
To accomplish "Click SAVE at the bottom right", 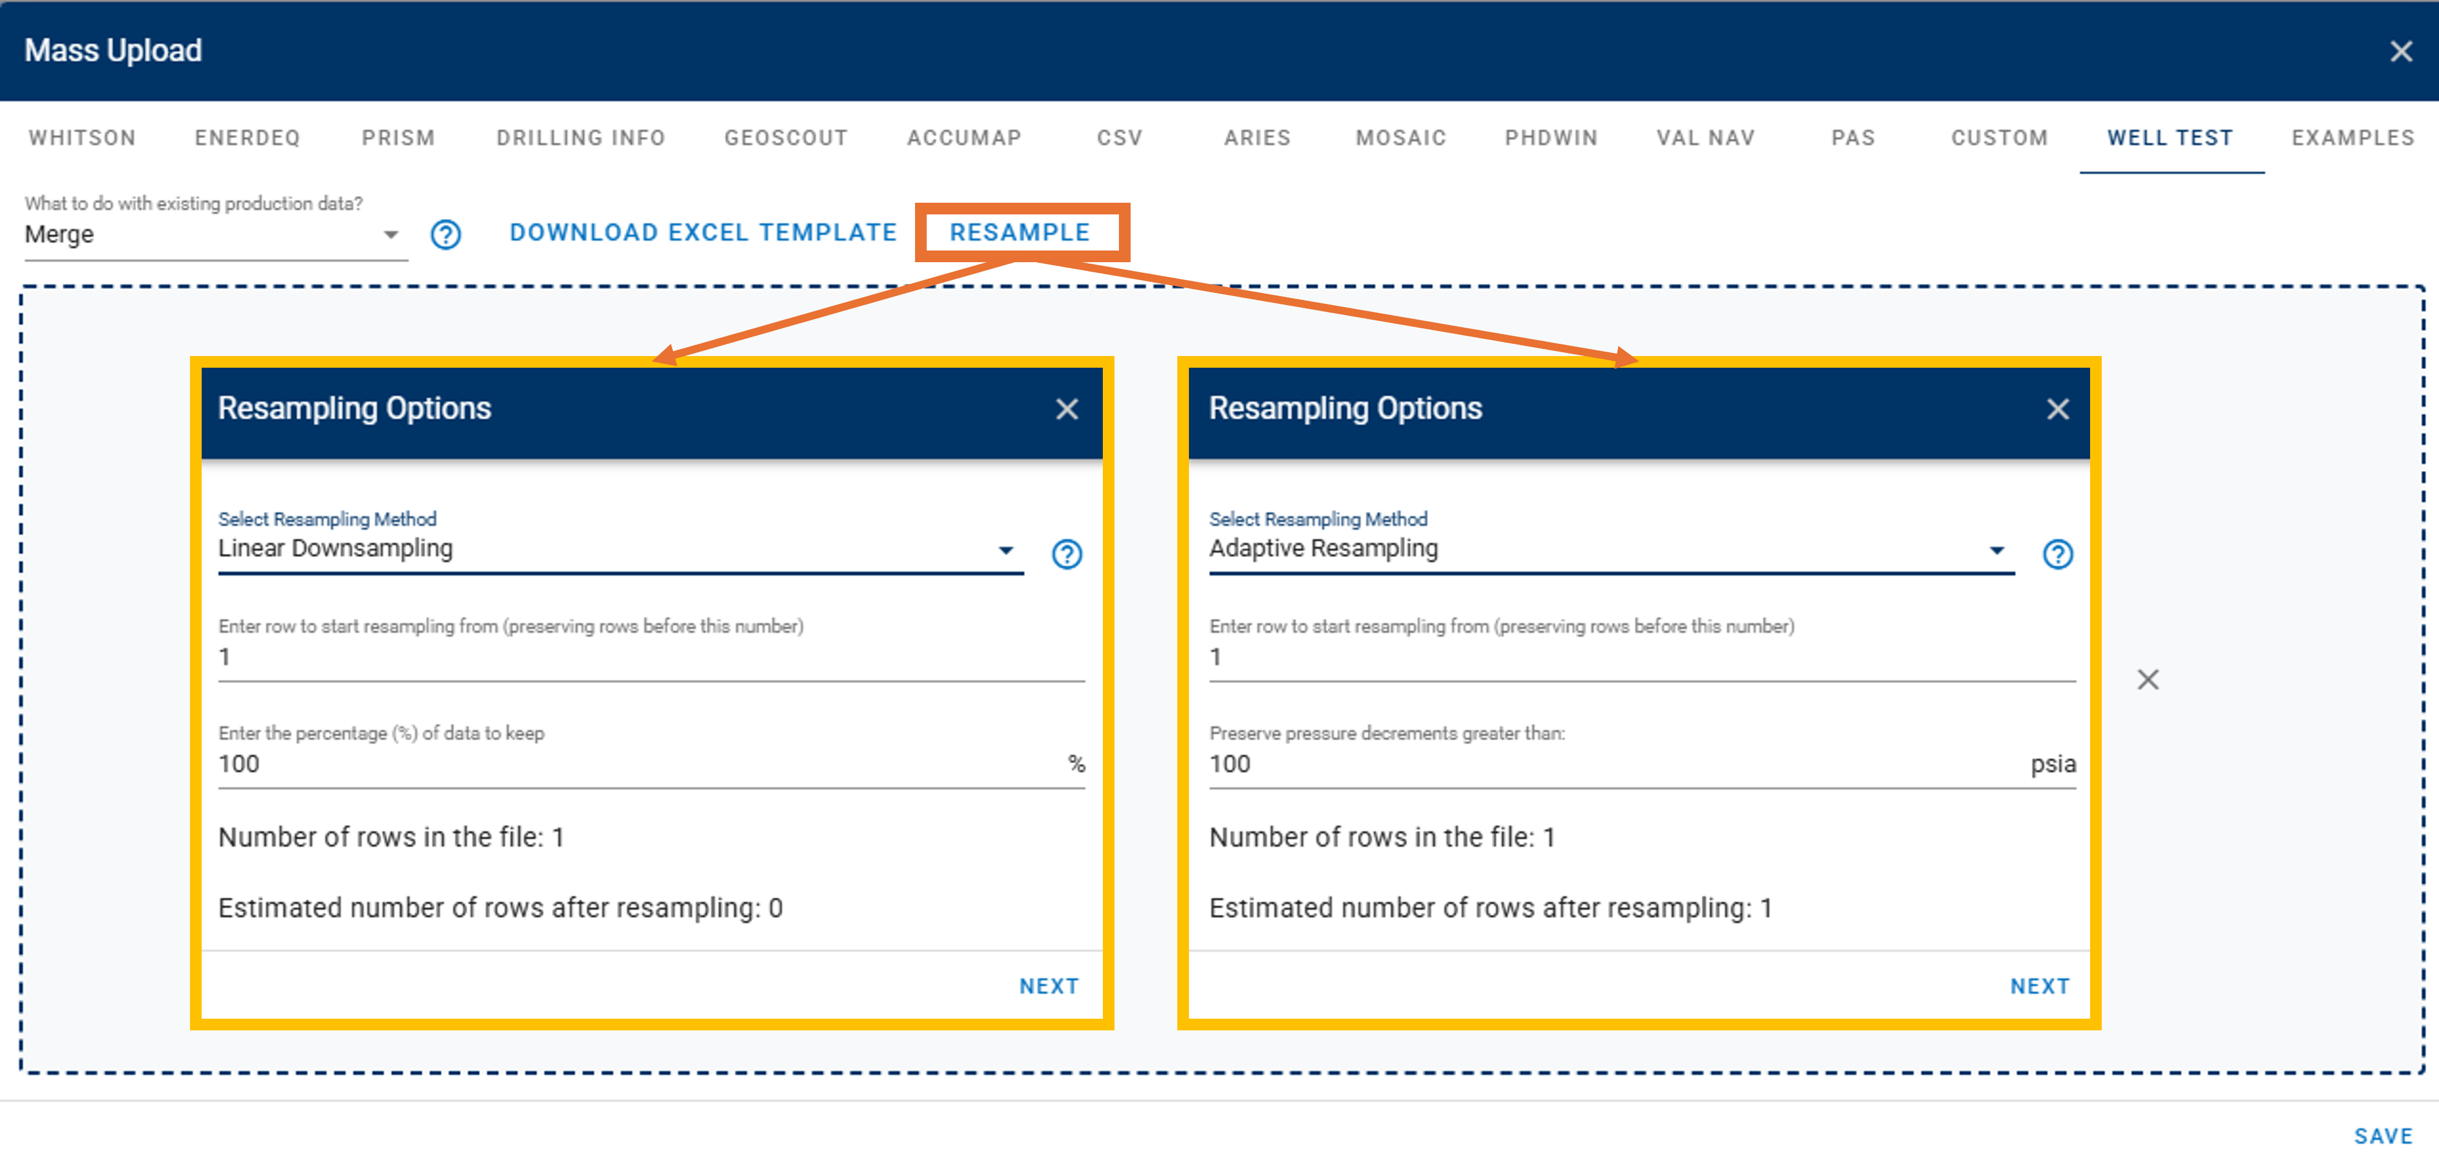I will pyautogui.click(x=2382, y=1135).
